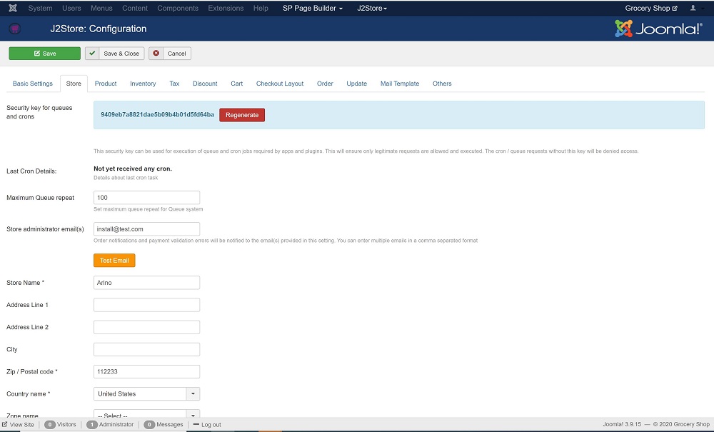The width and height of the screenshot is (714, 432).
Task: Click the Messages counter badge
Action: click(x=149, y=424)
